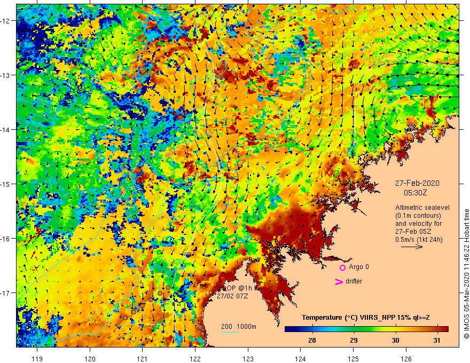This screenshot has height=363, width=470.
Task: Click the cyan 200m depth contour legend line
Action: click(230, 332)
